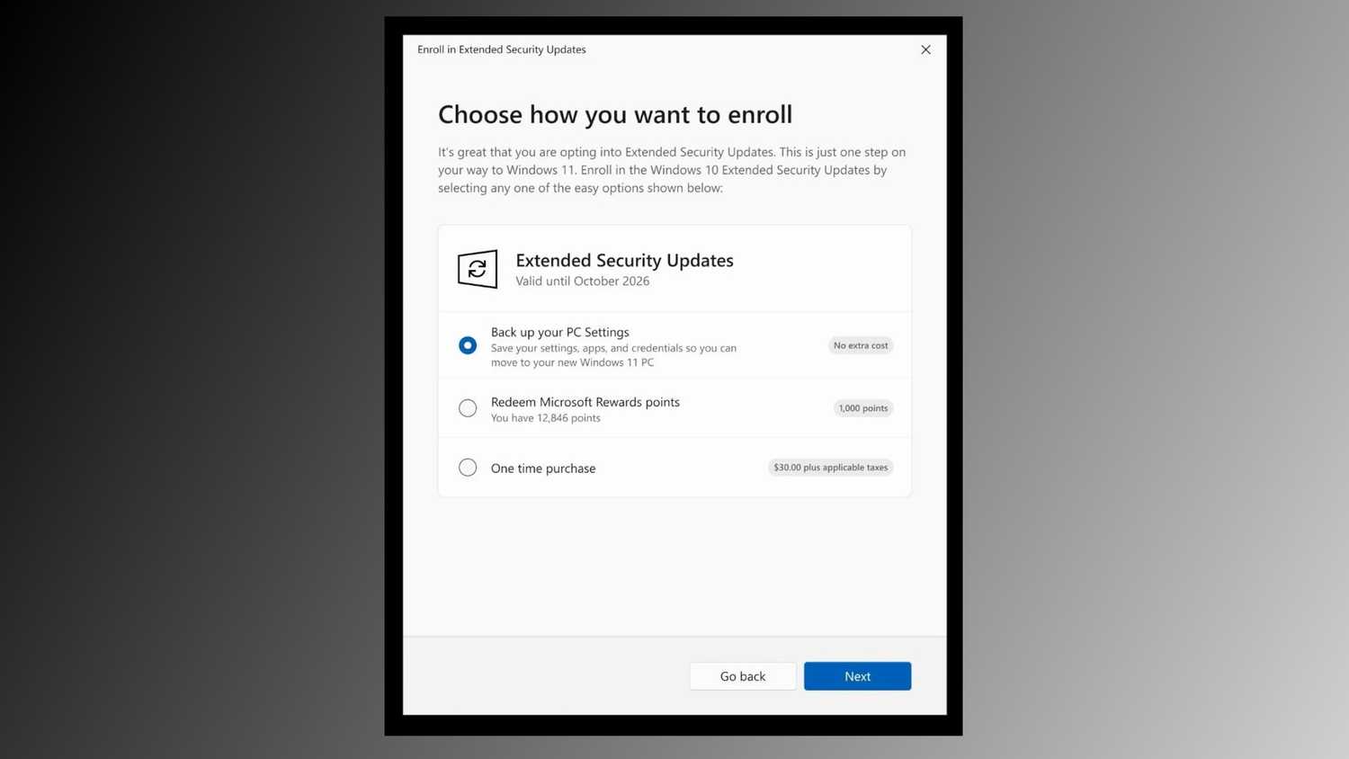The image size is (1349, 759).
Task: Click the Valid until October 2026 text
Action: point(583,281)
